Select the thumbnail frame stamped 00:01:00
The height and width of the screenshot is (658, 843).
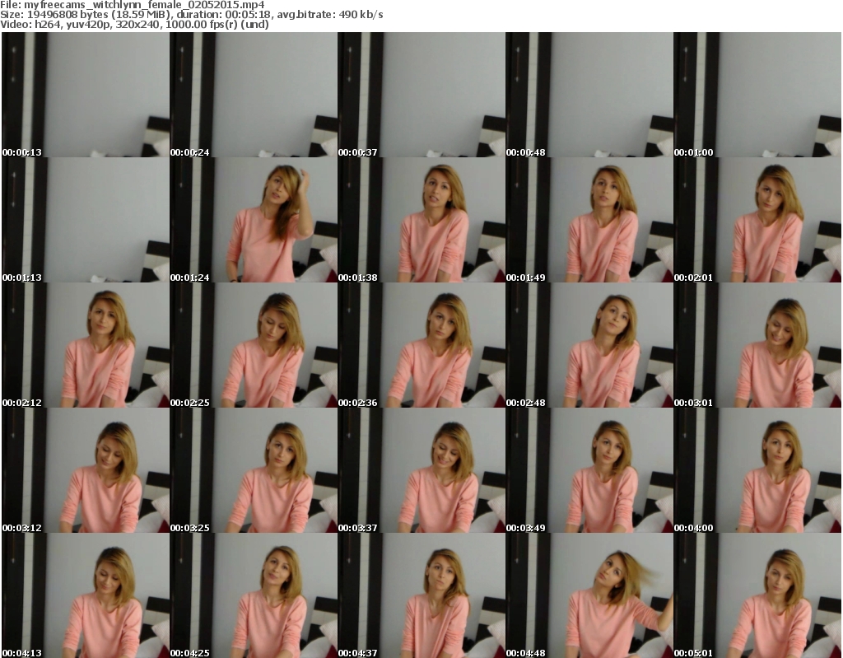click(757, 95)
